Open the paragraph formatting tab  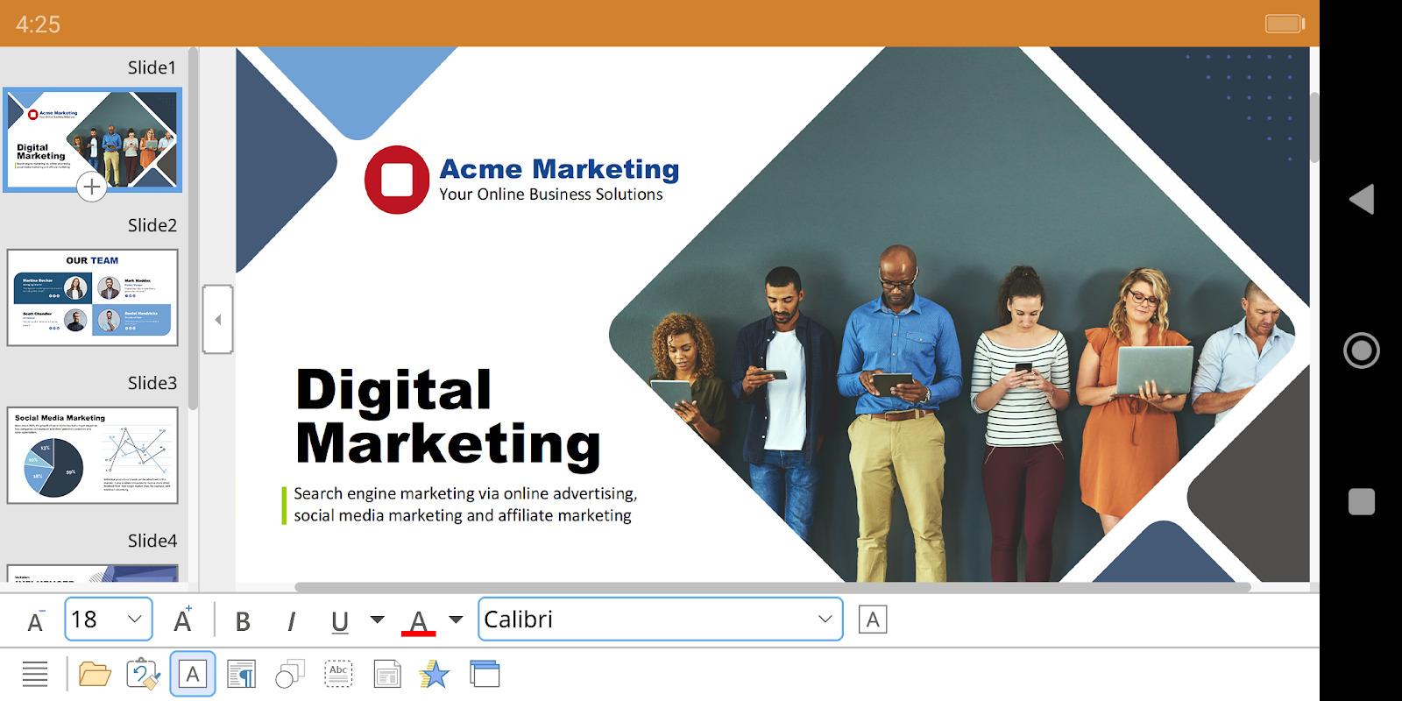point(241,674)
